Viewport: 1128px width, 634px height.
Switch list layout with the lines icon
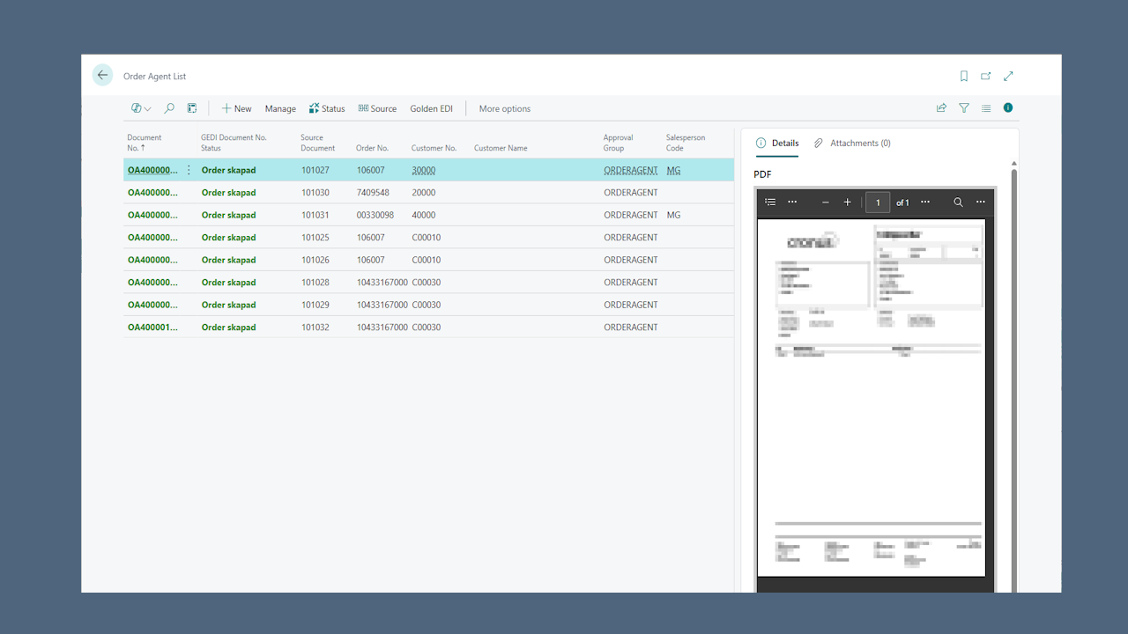point(986,107)
